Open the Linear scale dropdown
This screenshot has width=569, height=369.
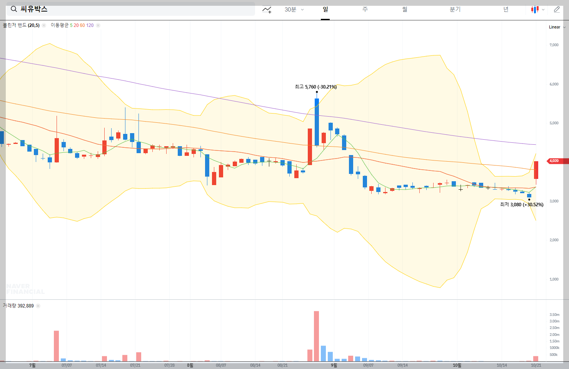557,27
